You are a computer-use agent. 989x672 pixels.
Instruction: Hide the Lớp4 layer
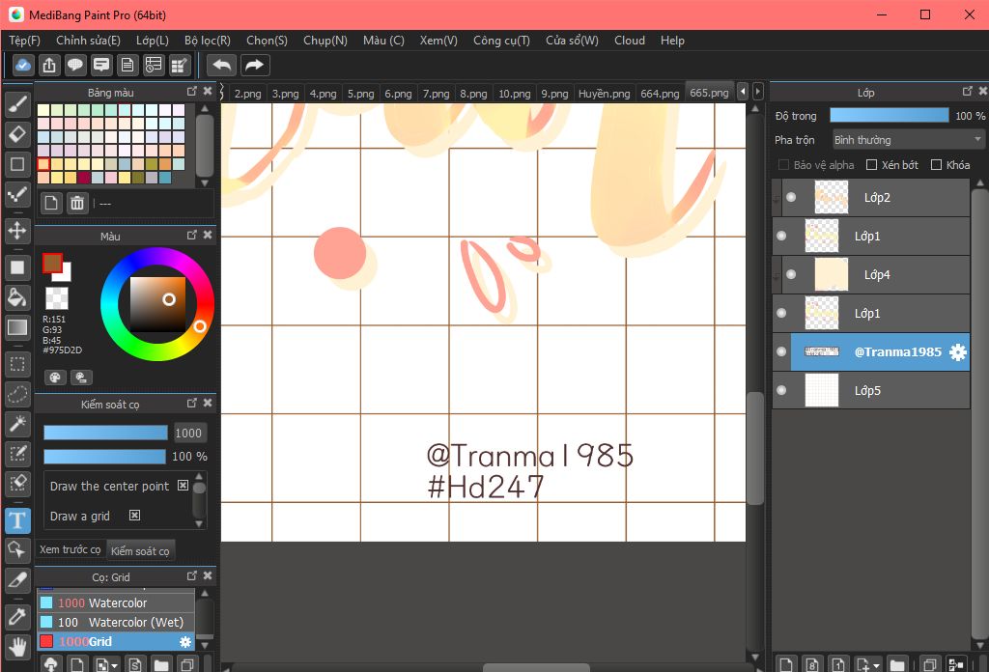coord(791,274)
